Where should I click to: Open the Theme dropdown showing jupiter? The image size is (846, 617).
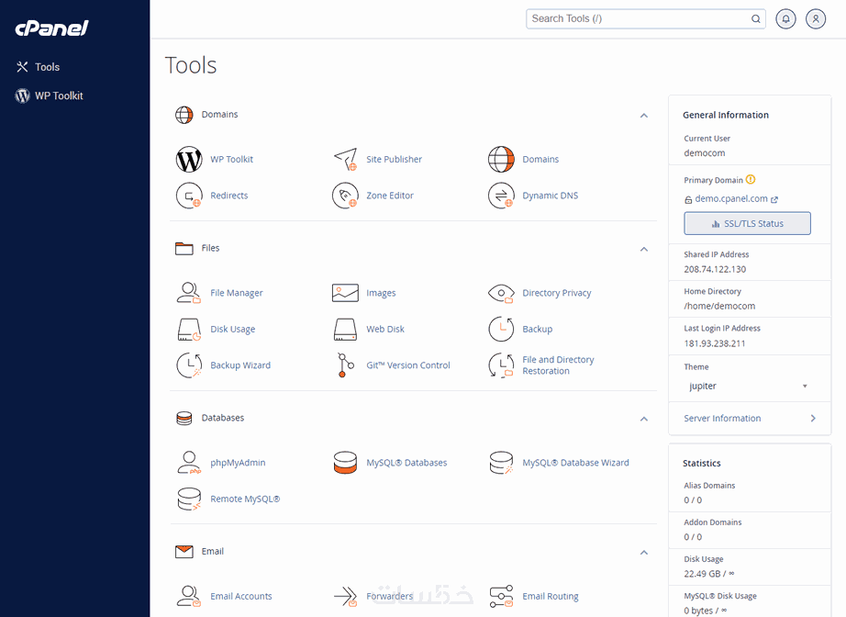click(747, 386)
